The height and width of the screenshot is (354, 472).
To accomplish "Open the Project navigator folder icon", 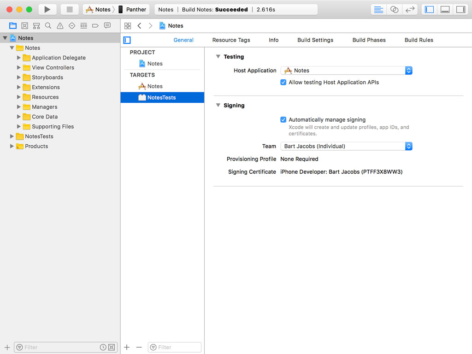I will 12,26.
